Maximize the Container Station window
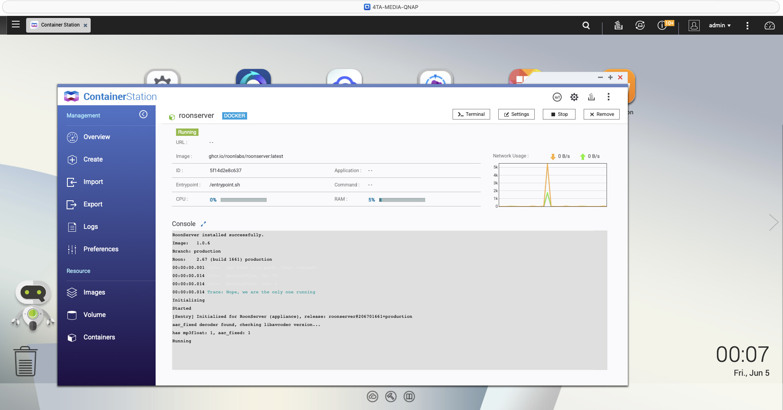 pyautogui.click(x=610, y=77)
